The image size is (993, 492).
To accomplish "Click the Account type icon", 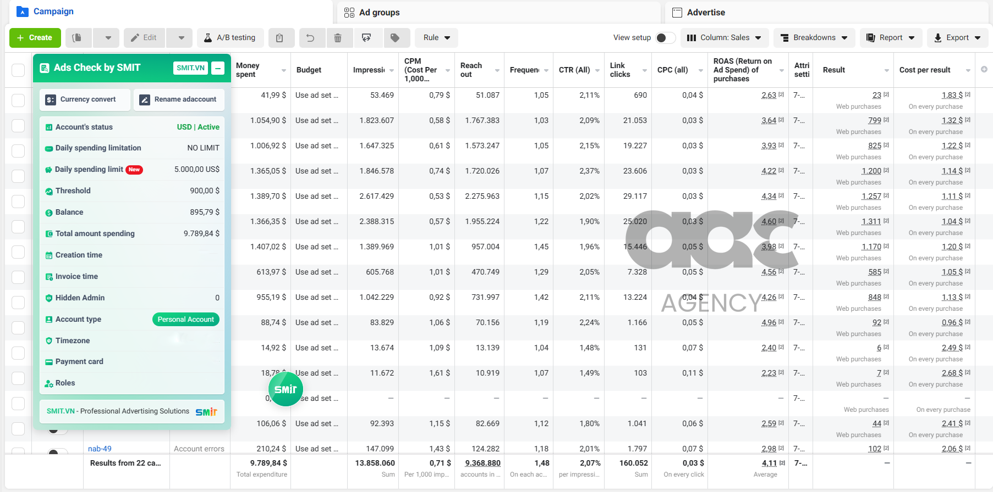I will (49, 320).
